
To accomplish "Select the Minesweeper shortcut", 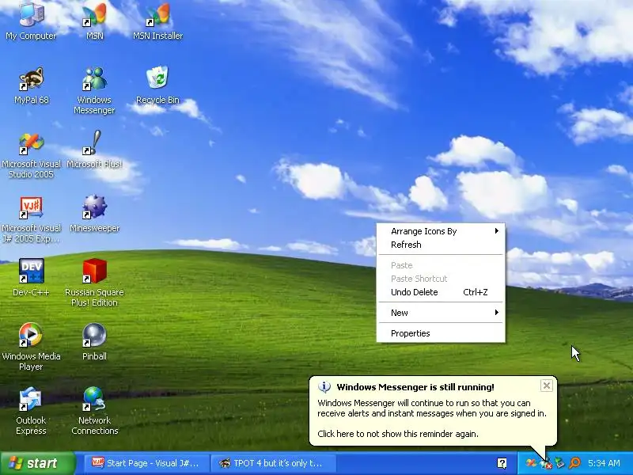I will tap(94, 214).
